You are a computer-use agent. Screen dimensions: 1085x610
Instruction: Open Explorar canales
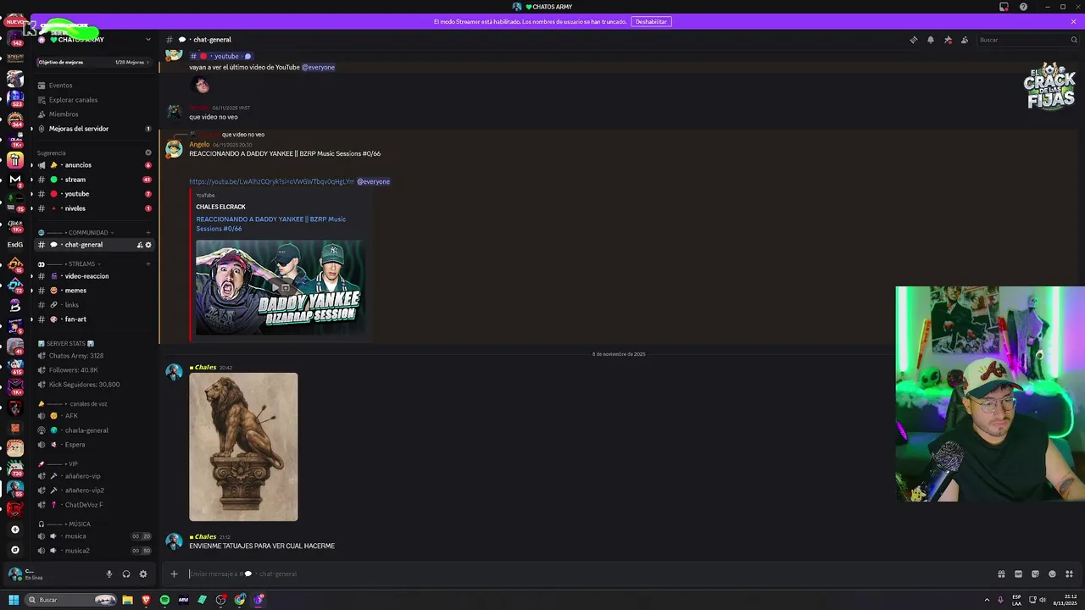93,100
